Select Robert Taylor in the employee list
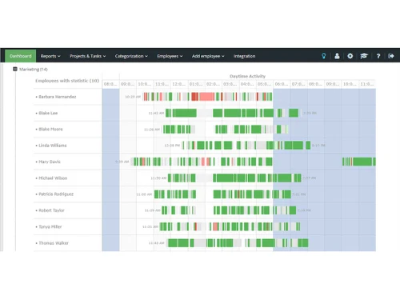Image resolution: width=400 pixels, height=300 pixels. pos(51,210)
